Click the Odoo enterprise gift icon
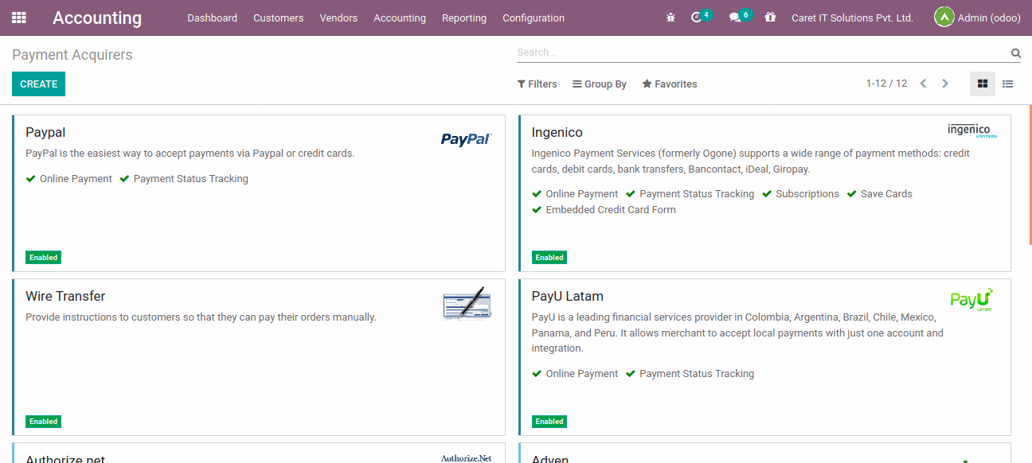The image size is (1032, 463). pos(769,17)
